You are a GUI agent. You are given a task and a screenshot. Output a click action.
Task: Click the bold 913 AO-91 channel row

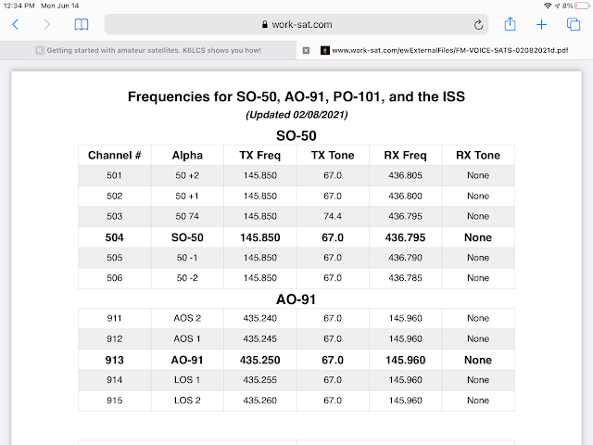(296, 360)
